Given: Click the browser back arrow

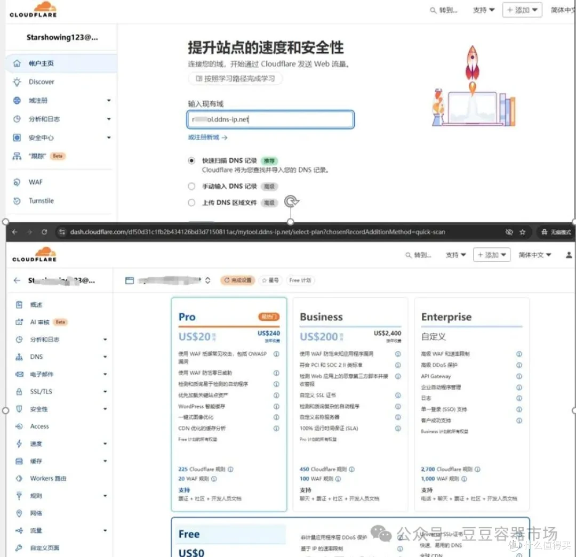Looking at the screenshot, I should (x=15, y=232).
